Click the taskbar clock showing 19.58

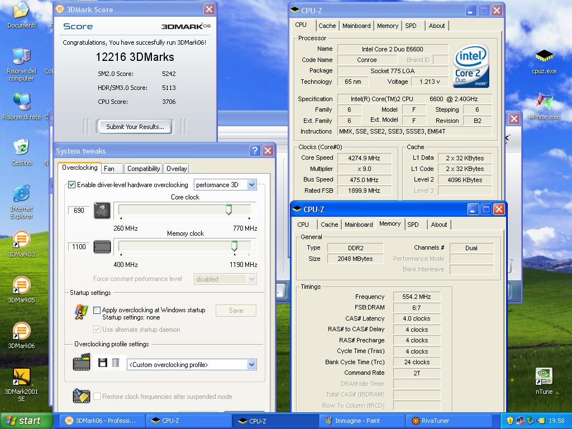coord(557,421)
